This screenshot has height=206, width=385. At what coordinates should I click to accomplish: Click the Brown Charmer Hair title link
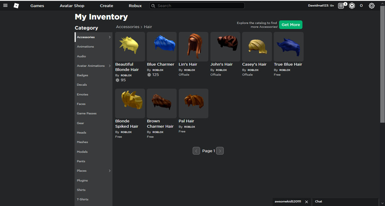click(160, 124)
